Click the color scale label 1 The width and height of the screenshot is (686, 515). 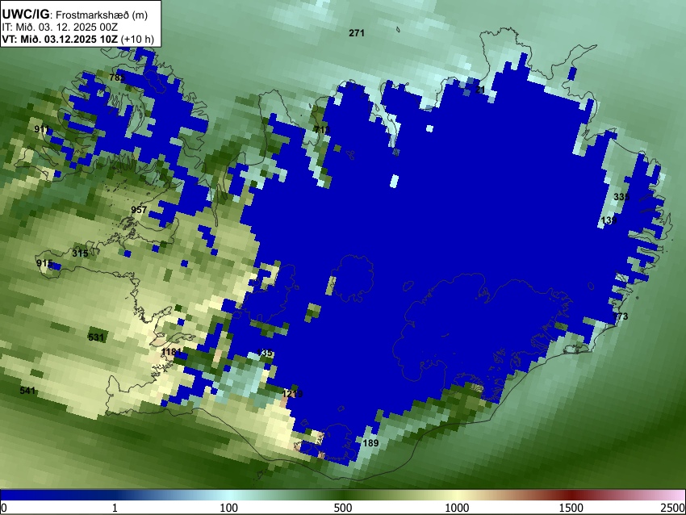pyautogui.click(x=115, y=508)
